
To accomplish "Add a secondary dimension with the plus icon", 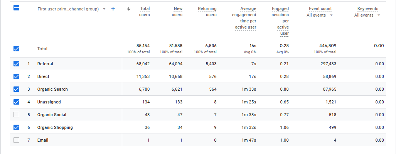I will 113,9.
